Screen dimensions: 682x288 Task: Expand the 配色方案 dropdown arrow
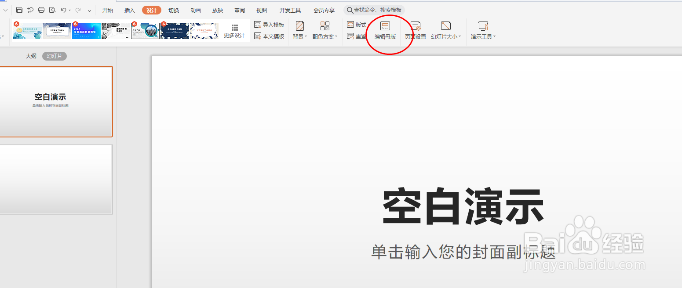pos(336,37)
